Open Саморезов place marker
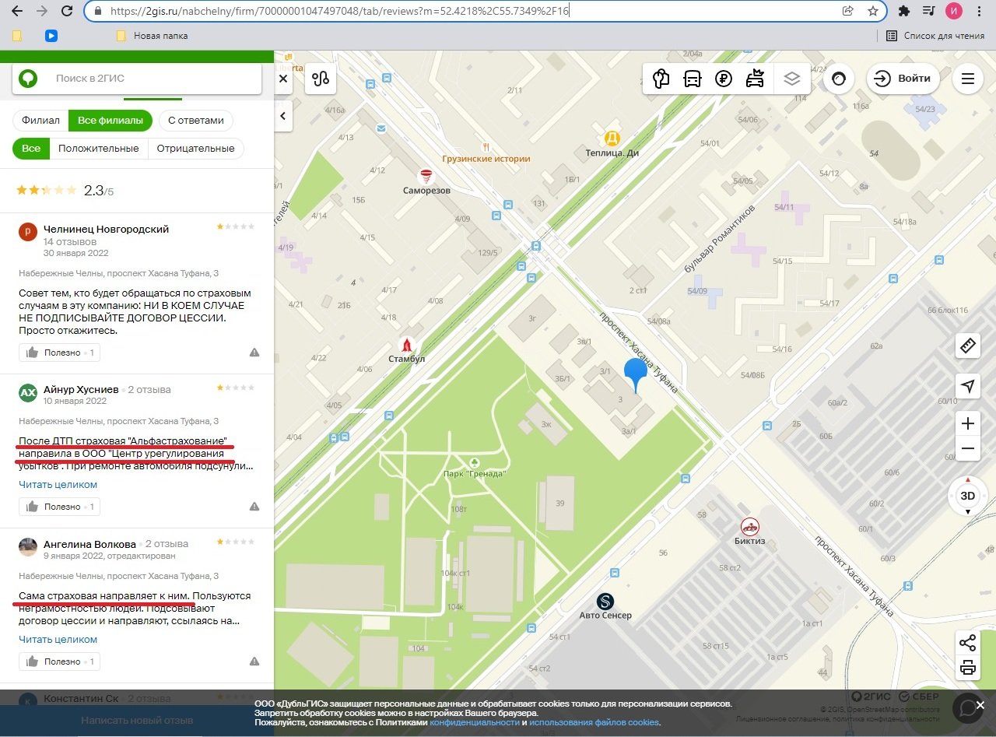Screen dimensions: 996x737 426,176
